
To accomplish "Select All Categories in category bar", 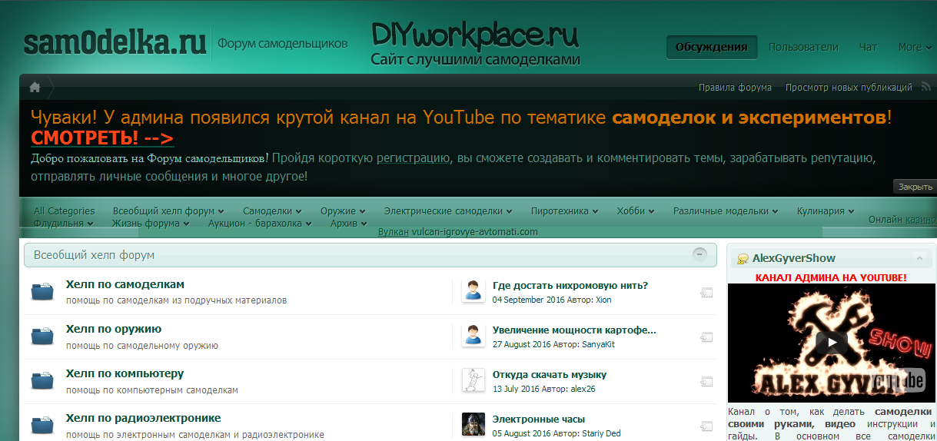I will (x=64, y=211).
